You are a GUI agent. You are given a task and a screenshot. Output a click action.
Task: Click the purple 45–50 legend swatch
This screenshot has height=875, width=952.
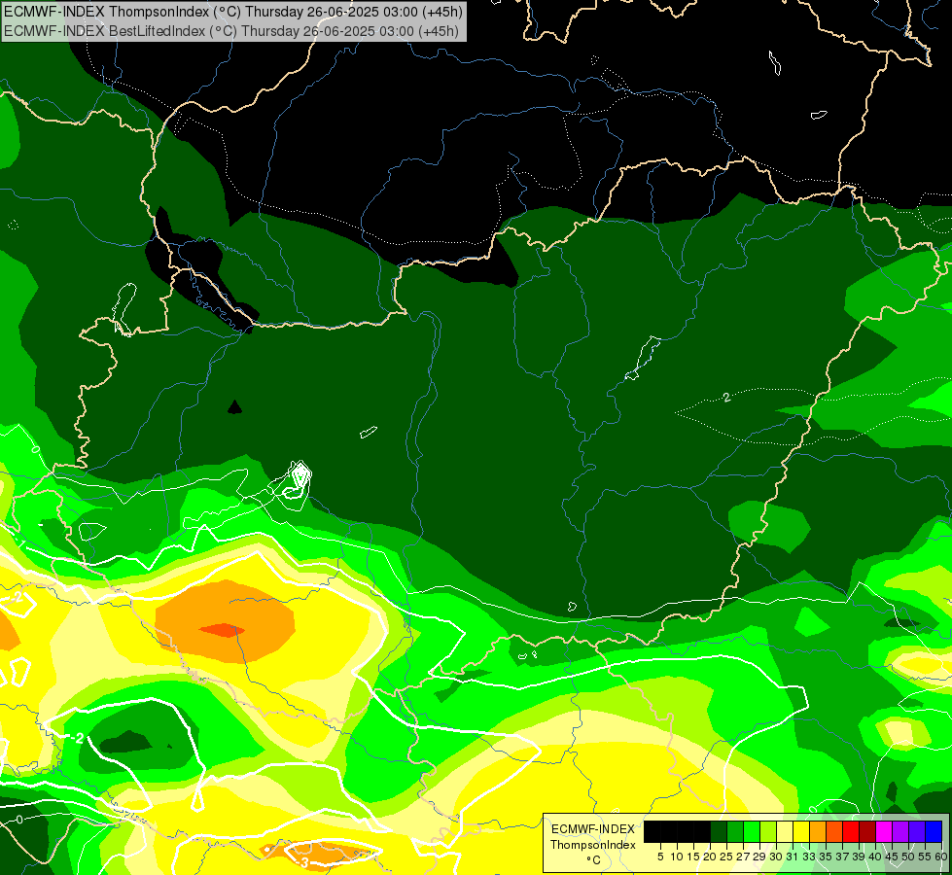point(899,831)
